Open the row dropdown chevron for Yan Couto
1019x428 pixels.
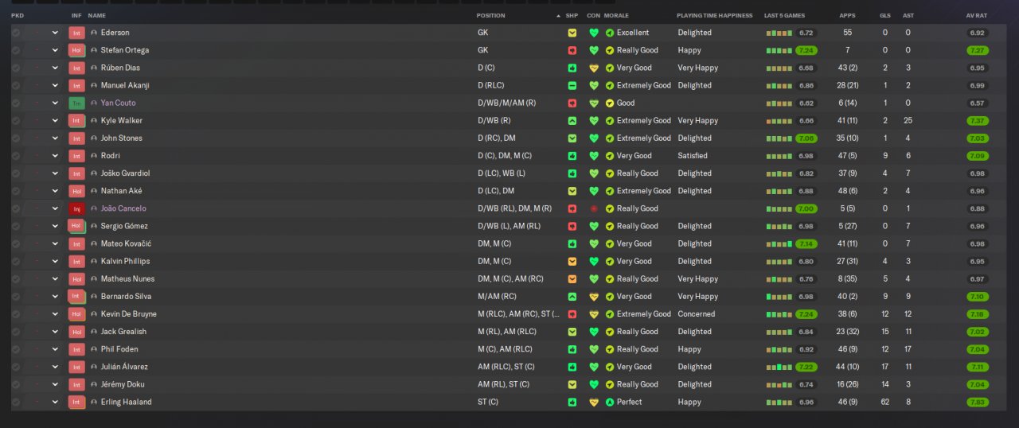click(x=55, y=103)
